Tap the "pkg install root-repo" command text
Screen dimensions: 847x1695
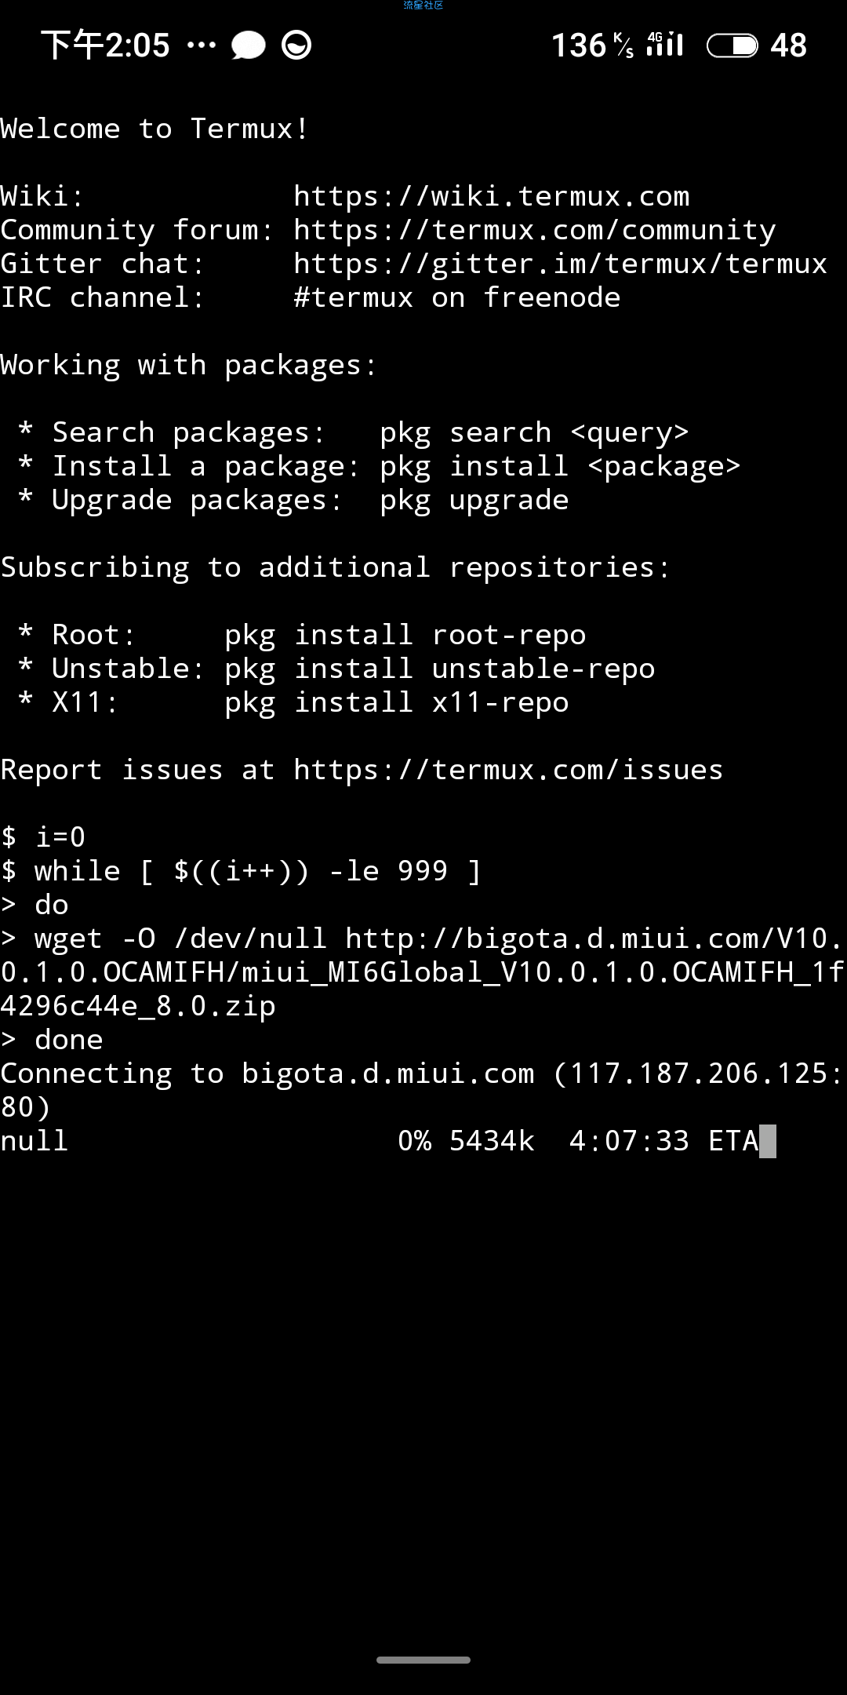(x=405, y=635)
